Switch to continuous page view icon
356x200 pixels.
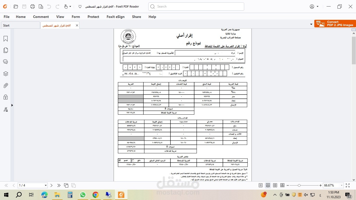(268, 185)
